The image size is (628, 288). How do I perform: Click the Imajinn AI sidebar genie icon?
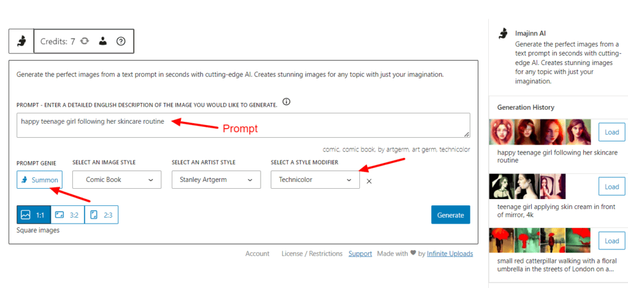[x=503, y=34]
